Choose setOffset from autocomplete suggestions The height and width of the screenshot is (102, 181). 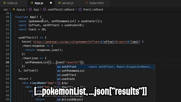tap(105, 67)
